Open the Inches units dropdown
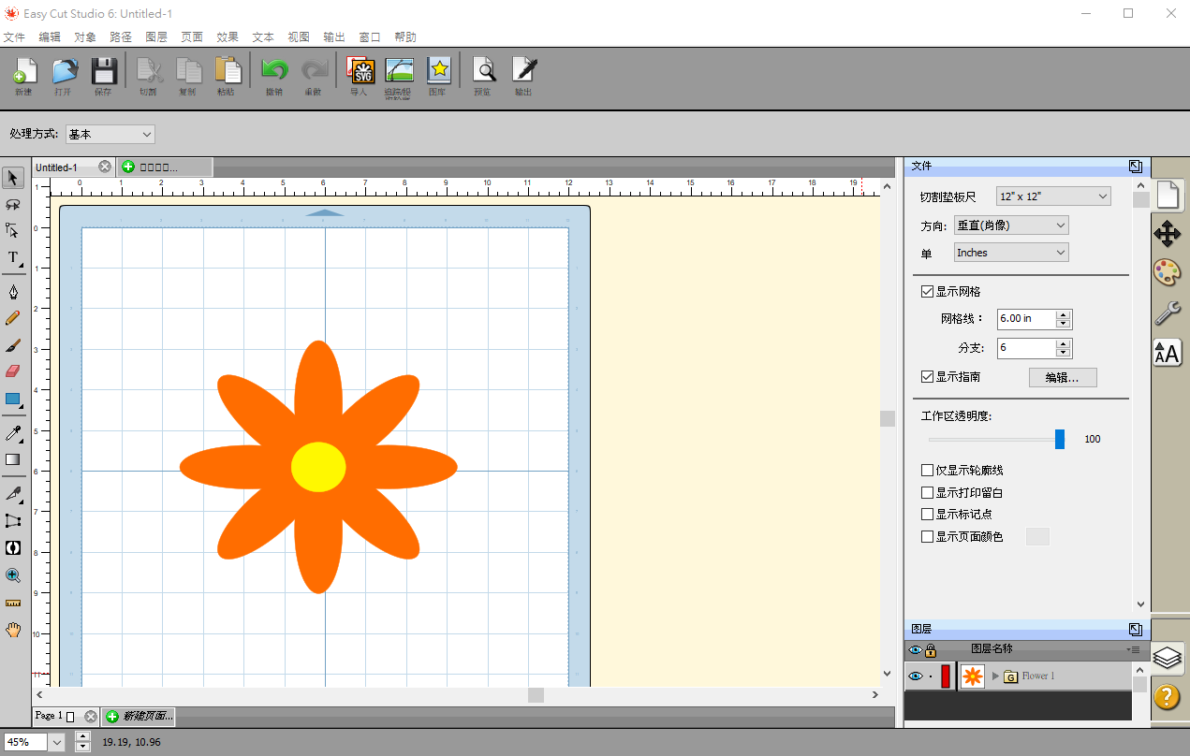Image resolution: width=1190 pixels, height=756 pixels. coord(1011,253)
